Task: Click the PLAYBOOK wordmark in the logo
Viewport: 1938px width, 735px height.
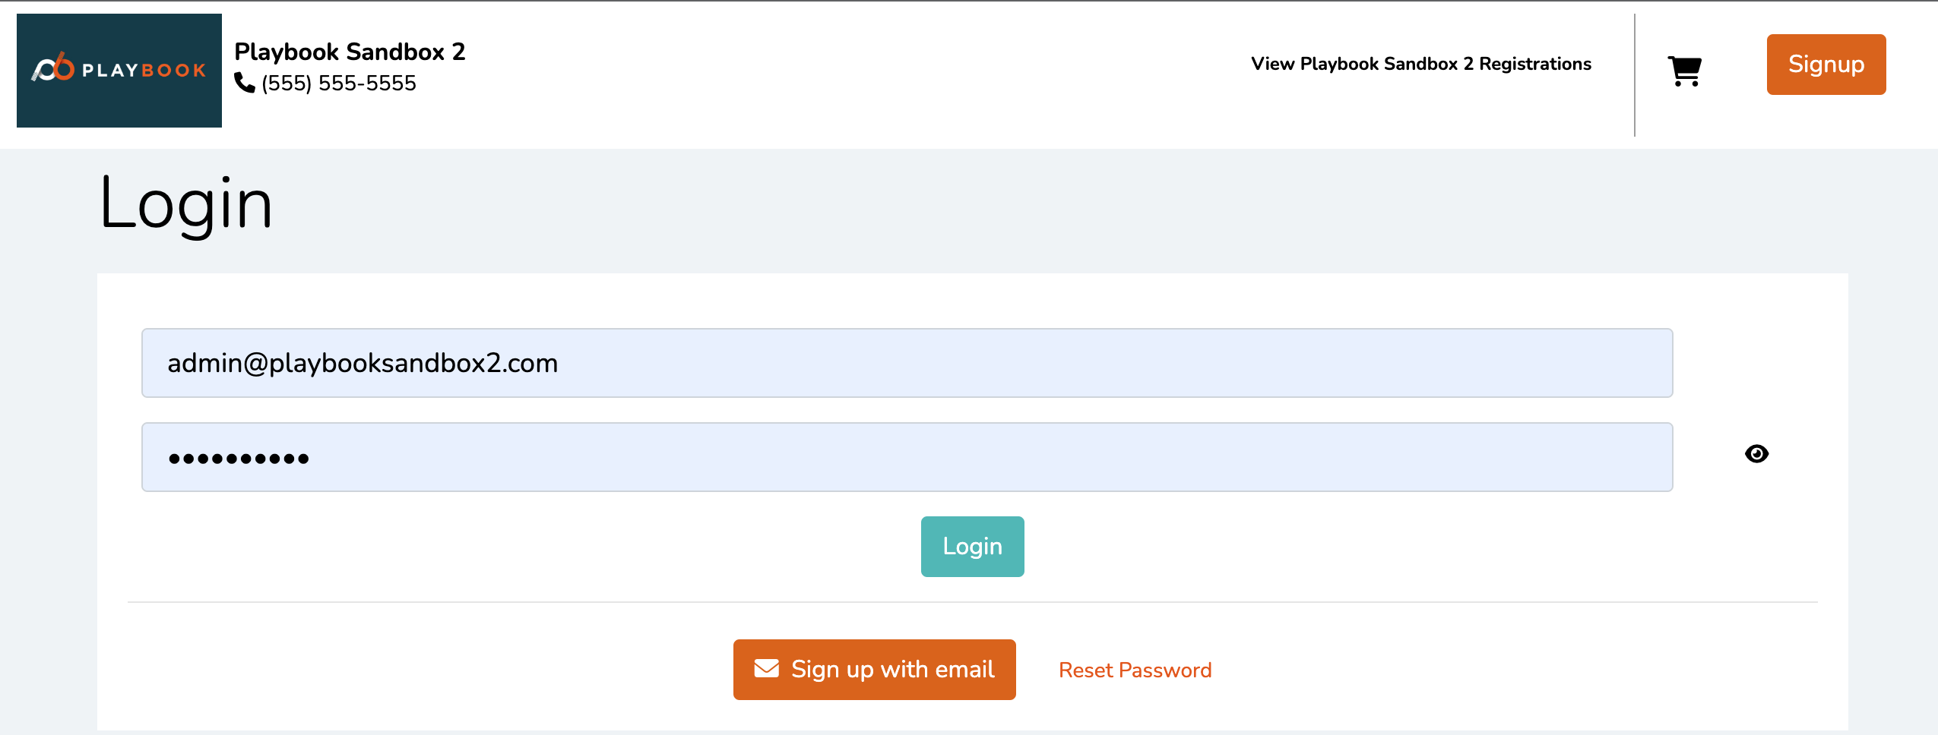Action: (x=144, y=71)
